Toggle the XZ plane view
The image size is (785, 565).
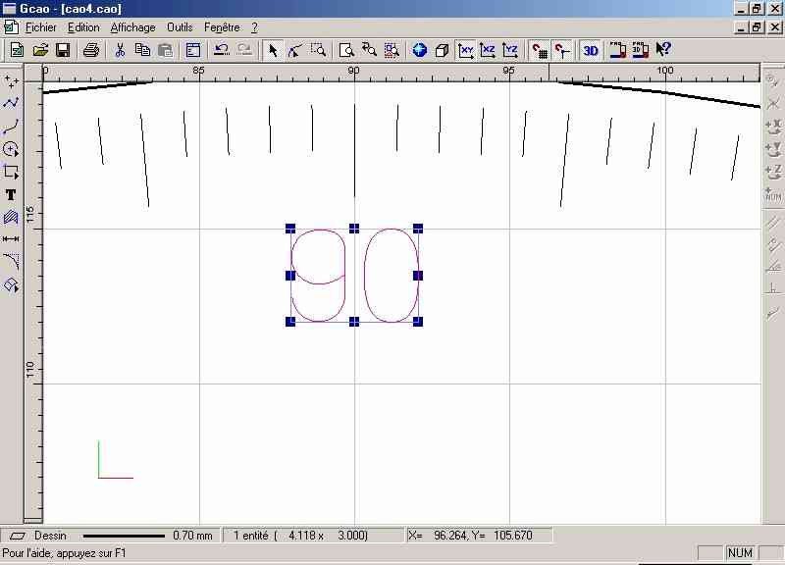pos(488,50)
